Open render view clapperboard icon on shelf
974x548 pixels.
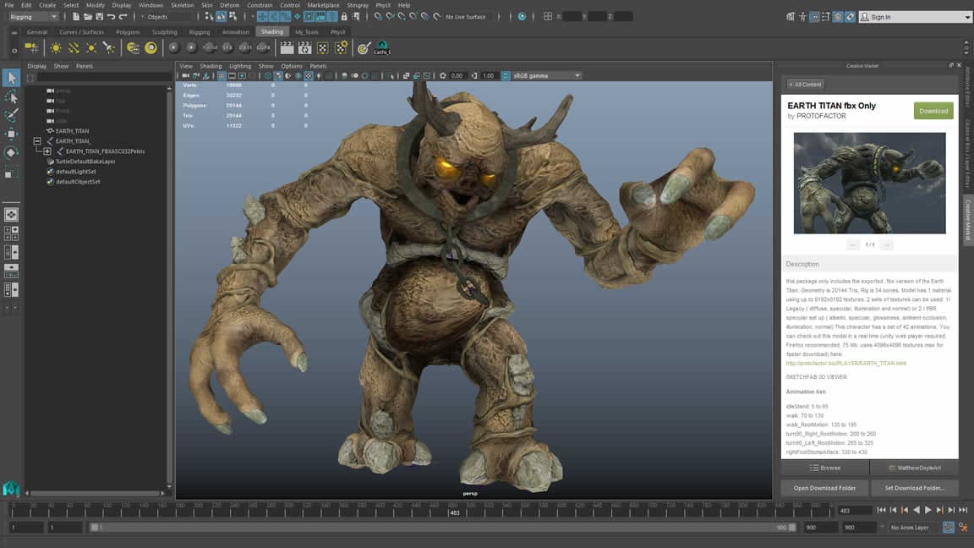click(287, 48)
